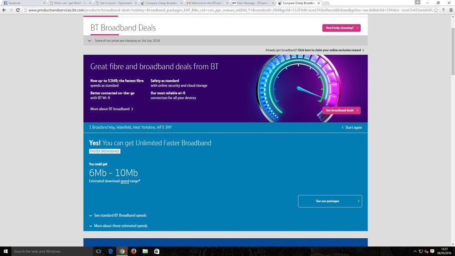The width and height of the screenshot is (455, 256).
Task: Open 'More about BT broadband' link
Action: [112, 109]
